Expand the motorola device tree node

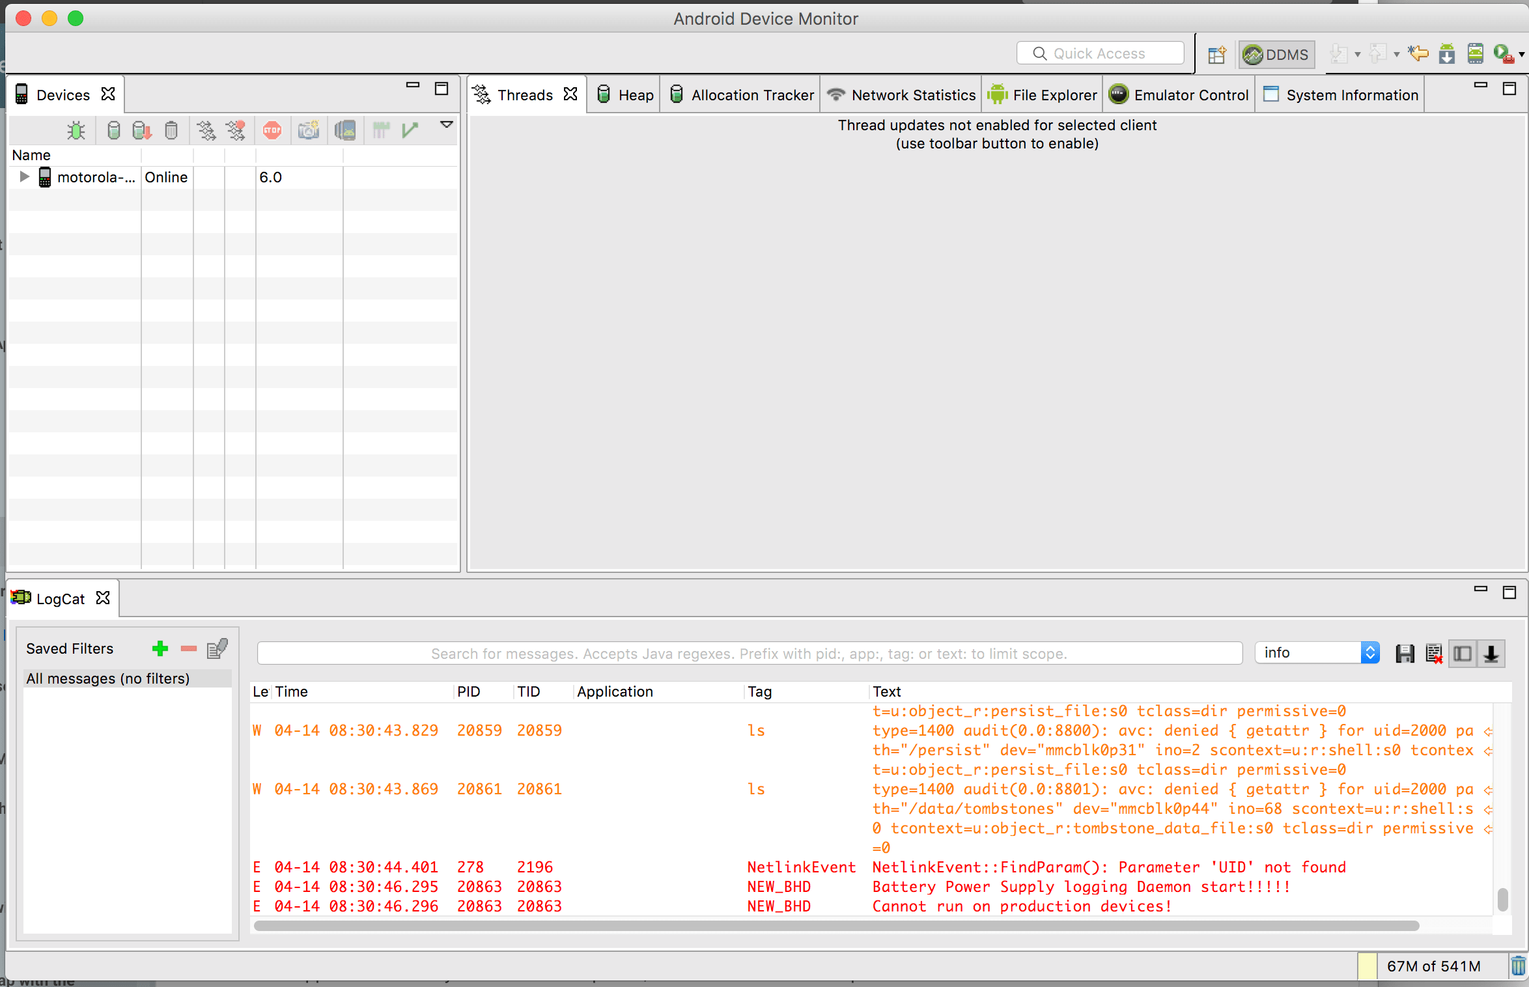24,177
